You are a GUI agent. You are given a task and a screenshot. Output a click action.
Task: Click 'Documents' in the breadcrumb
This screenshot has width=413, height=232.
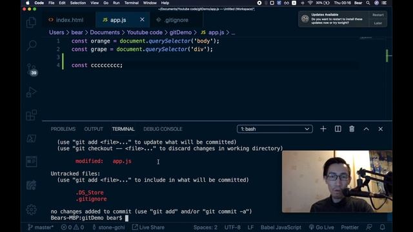(105, 32)
